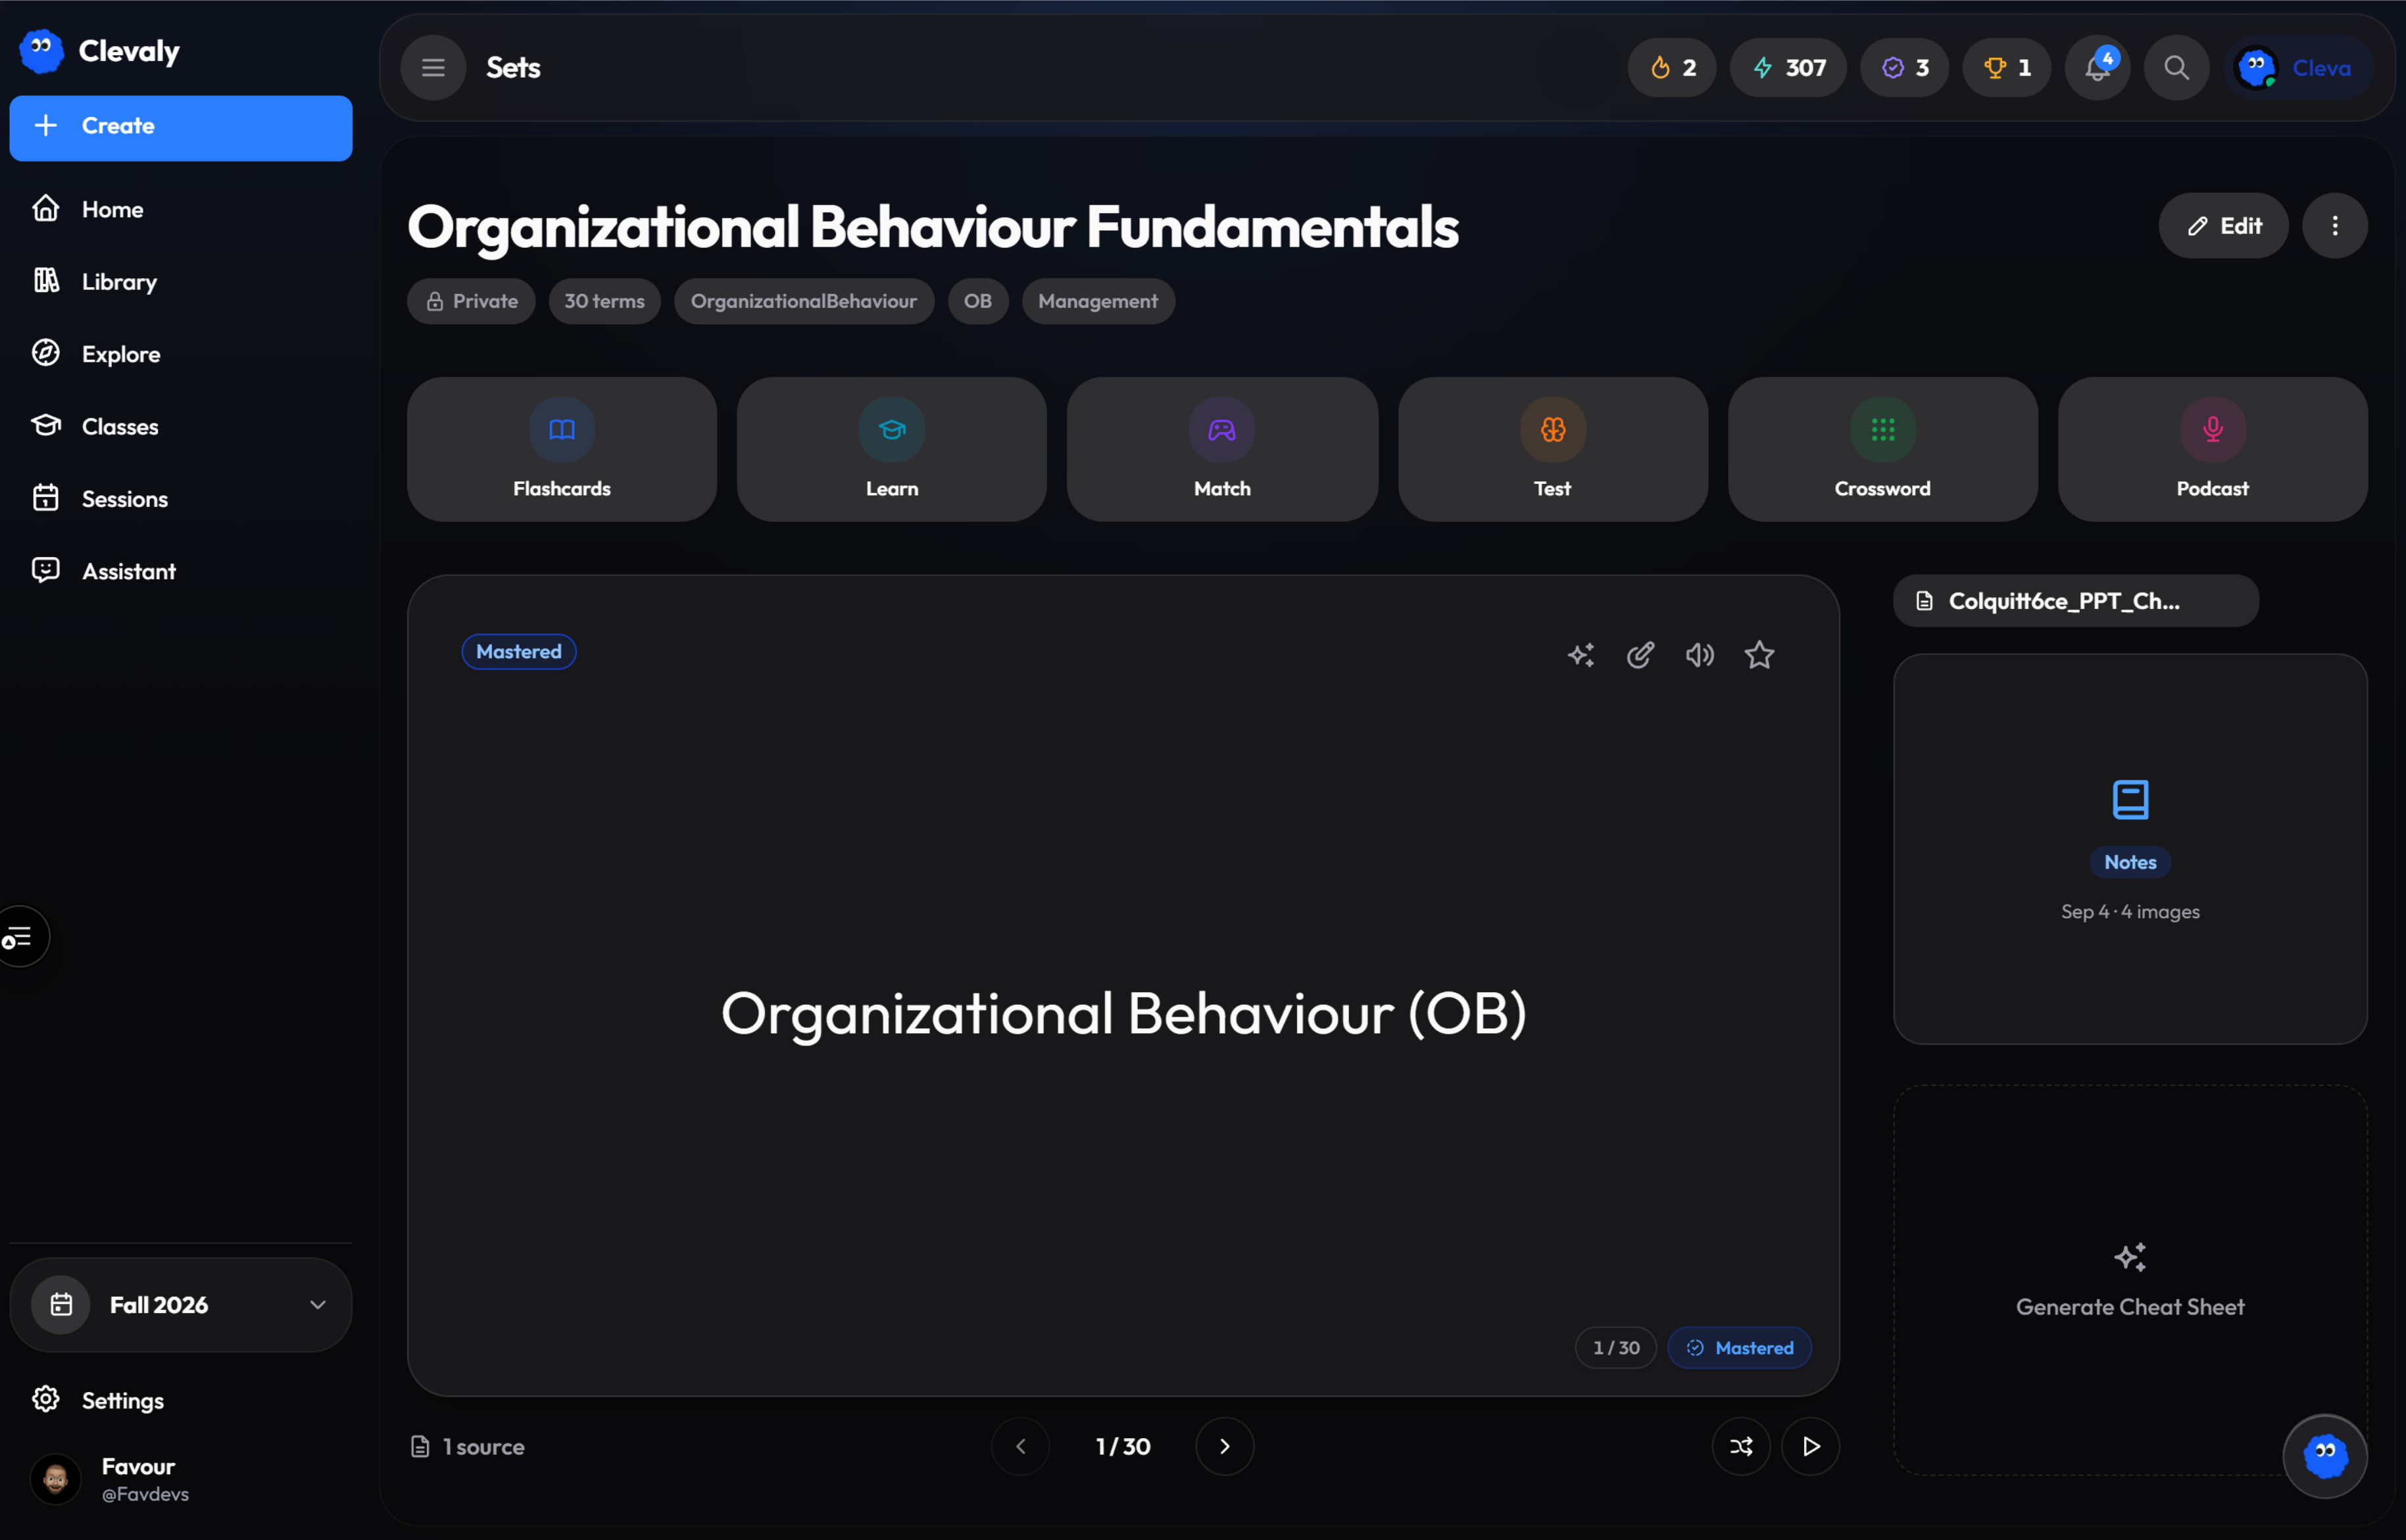This screenshot has width=2406, height=1540.
Task: Open search with magnifier icon
Action: coord(2176,67)
